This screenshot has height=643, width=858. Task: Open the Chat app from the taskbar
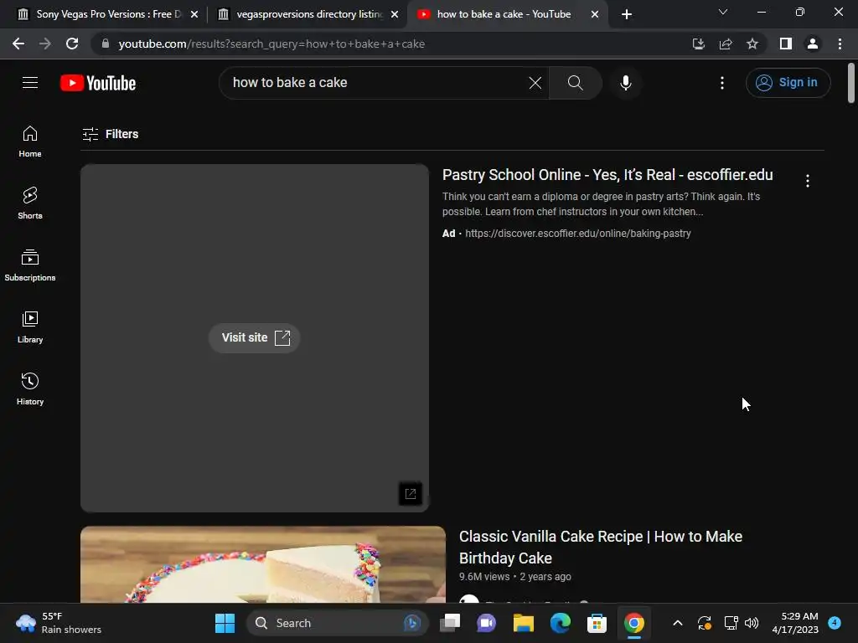tap(487, 623)
